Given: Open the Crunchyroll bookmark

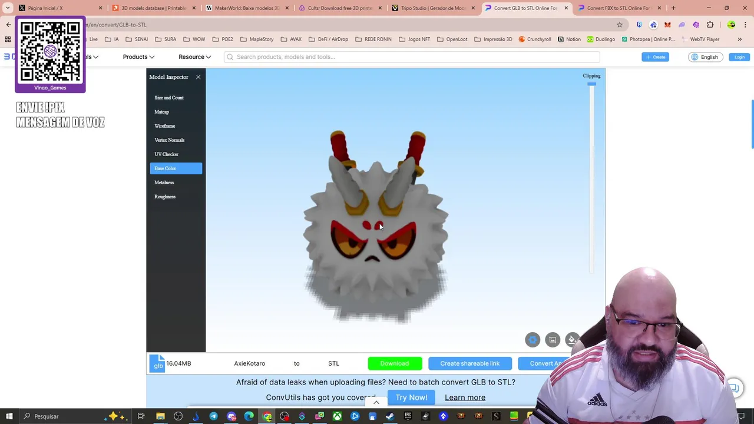Looking at the screenshot, I should [x=535, y=39].
